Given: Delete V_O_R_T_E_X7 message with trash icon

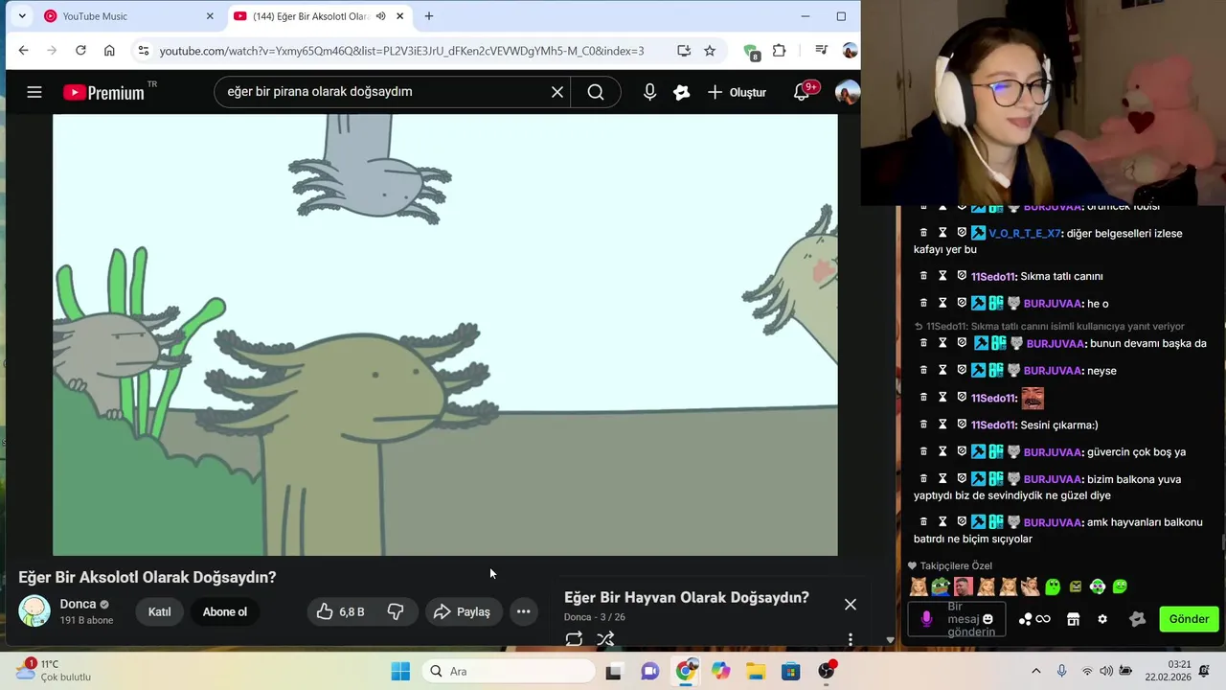Looking at the screenshot, I should (x=923, y=233).
